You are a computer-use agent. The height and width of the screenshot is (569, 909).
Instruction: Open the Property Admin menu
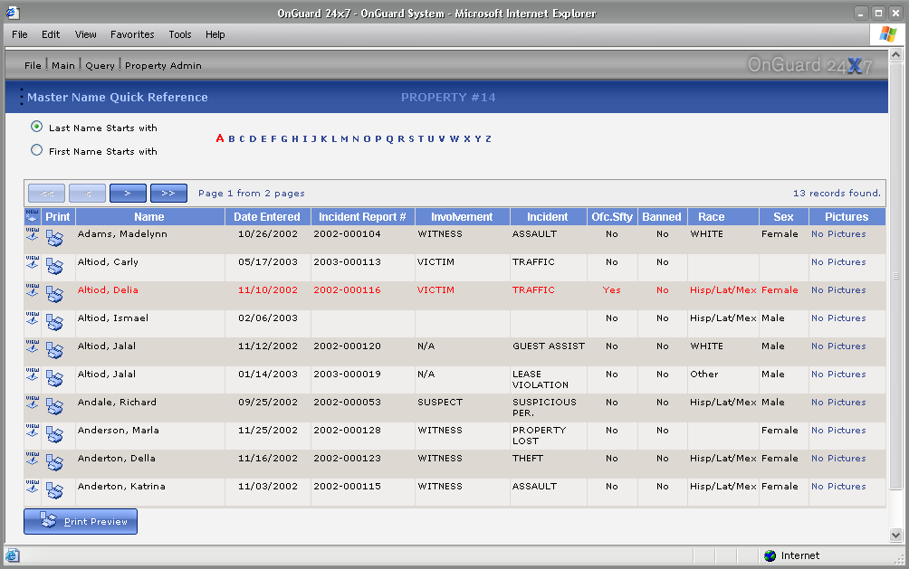pos(163,65)
